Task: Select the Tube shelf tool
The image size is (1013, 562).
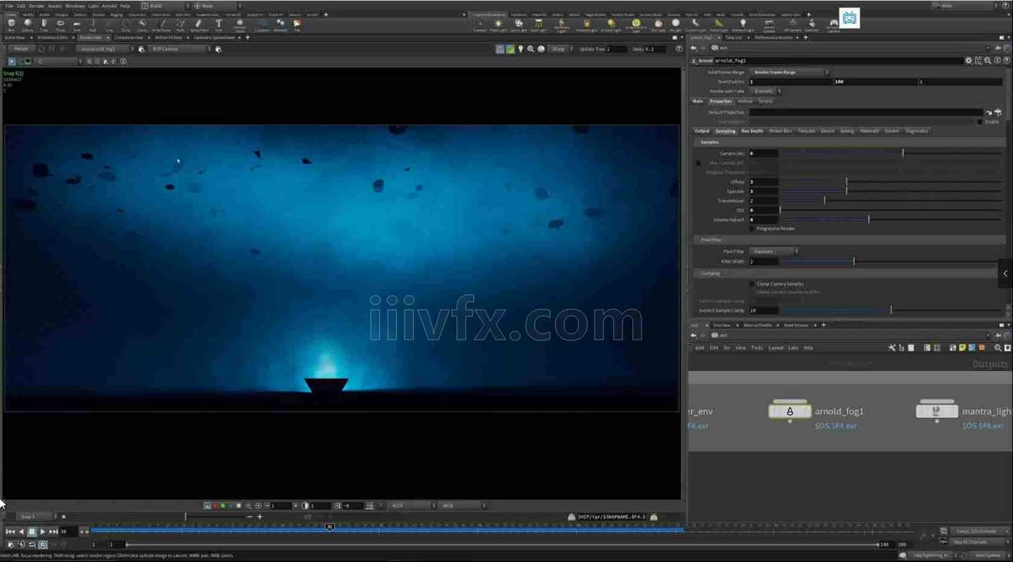Action: (x=44, y=25)
